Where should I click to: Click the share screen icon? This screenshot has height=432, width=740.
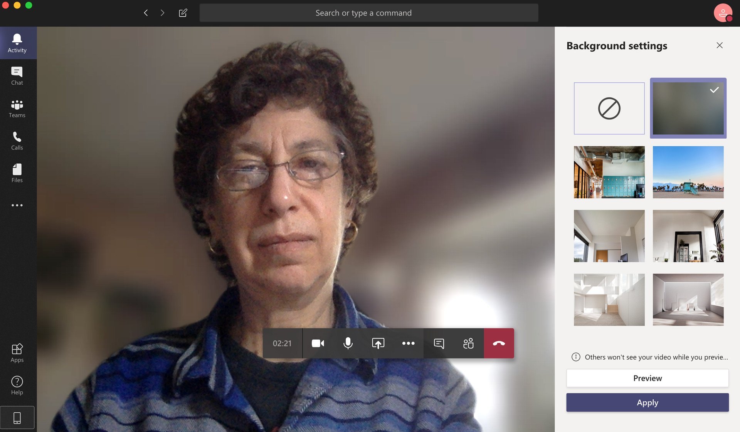click(378, 343)
